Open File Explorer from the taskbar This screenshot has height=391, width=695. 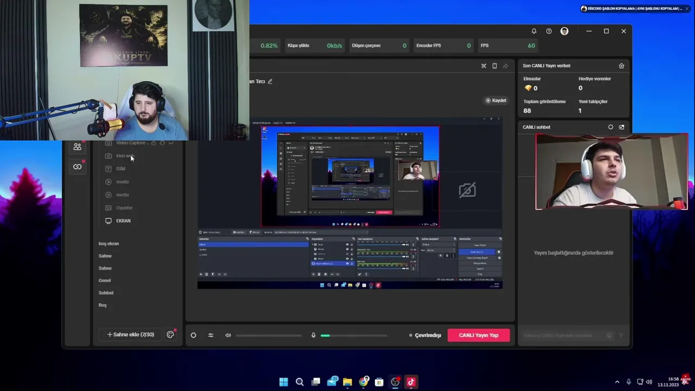[x=347, y=382]
